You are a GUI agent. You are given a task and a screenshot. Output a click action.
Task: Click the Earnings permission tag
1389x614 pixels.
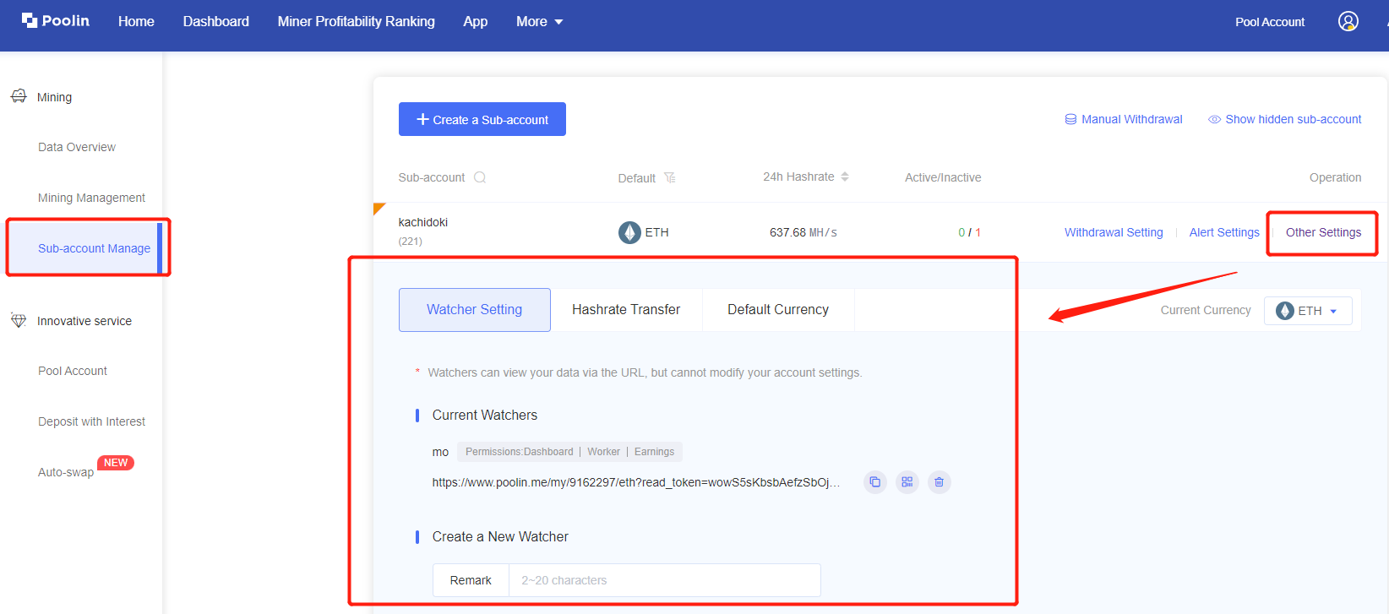pyautogui.click(x=655, y=452)
